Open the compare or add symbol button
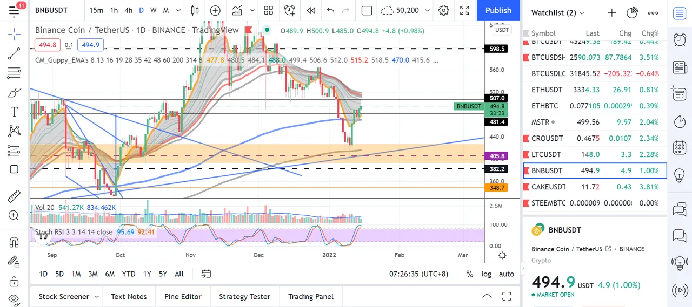The width and height of the screenshot is (692, 307). (x=215, y=10)
